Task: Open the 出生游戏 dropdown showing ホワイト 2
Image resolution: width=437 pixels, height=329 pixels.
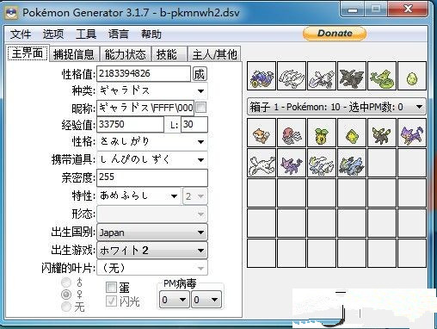Action: tap(152, 251)
